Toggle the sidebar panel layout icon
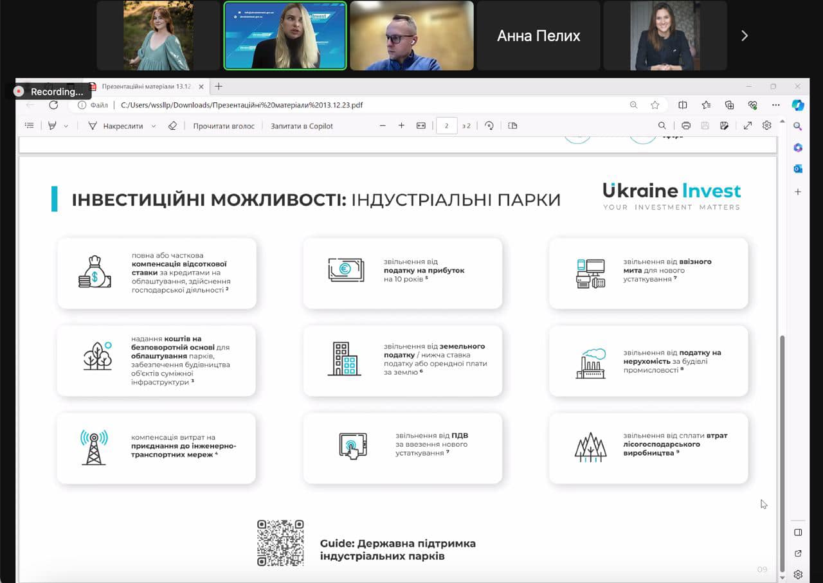 coord(798,532)
